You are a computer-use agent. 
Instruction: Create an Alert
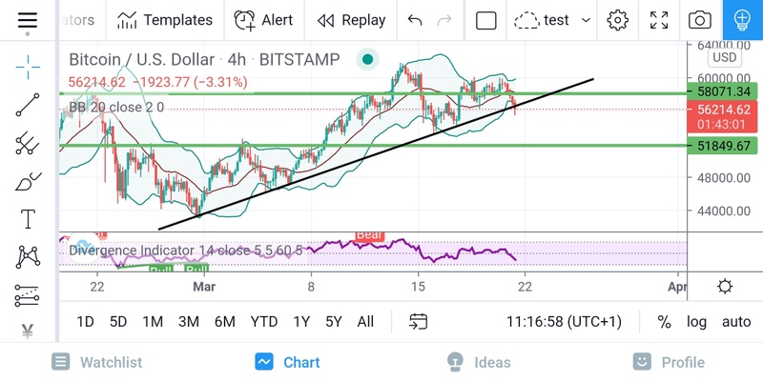pyautogui.click(x=264, y=20)
